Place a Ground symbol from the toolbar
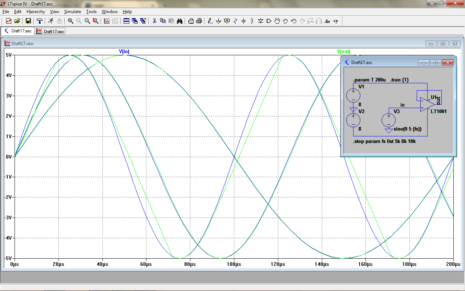Image resolution: width=465 pixels, height=291 pixels. point(219,21)
